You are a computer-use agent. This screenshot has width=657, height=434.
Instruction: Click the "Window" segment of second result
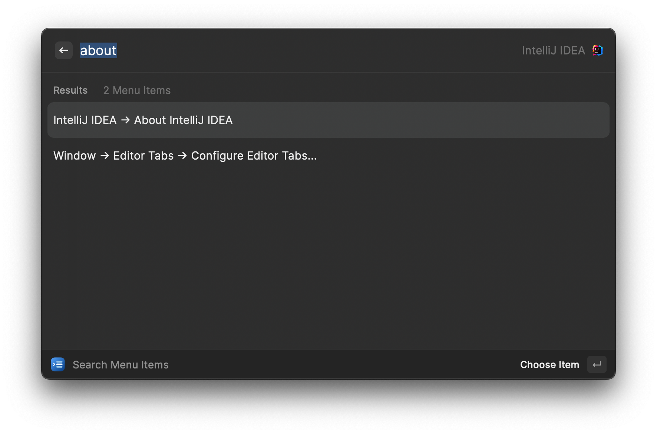(x=75, y=156)
